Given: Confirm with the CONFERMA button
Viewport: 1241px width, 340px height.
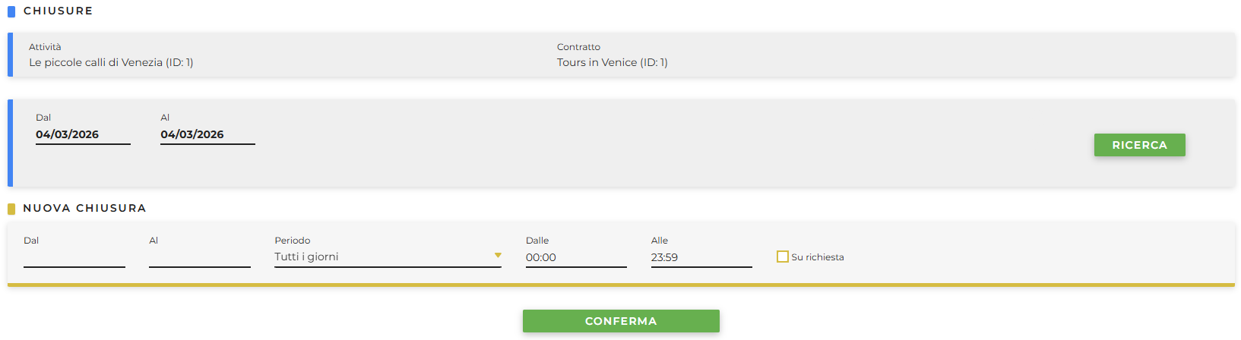Looking at the screenshot, I should click(621, 321).
